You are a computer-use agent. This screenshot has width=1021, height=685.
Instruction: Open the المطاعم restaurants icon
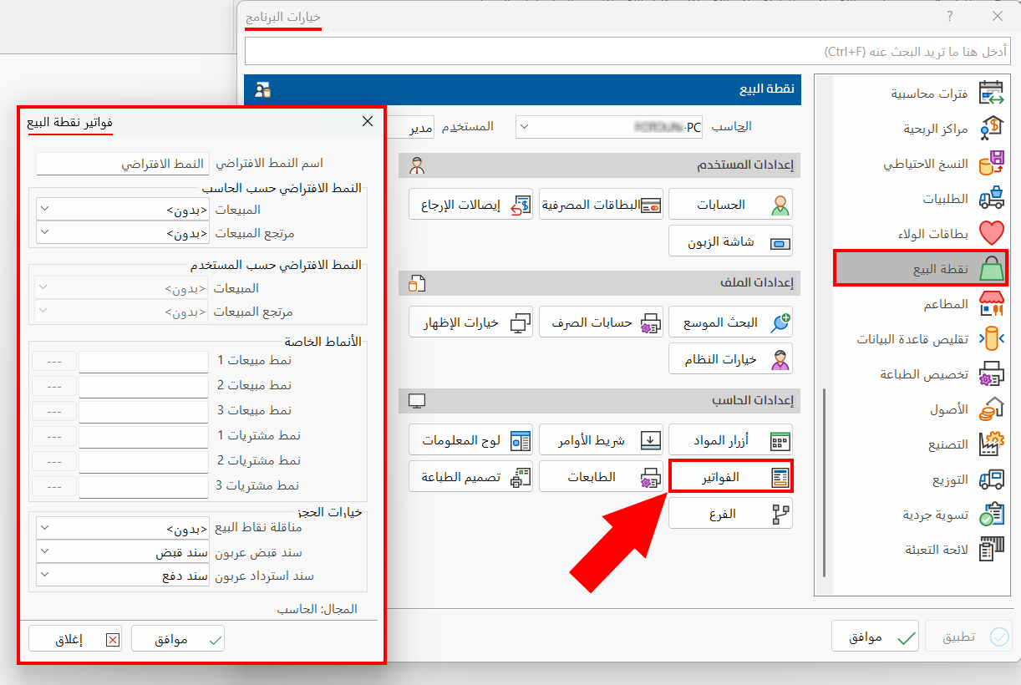coord(993,303)
